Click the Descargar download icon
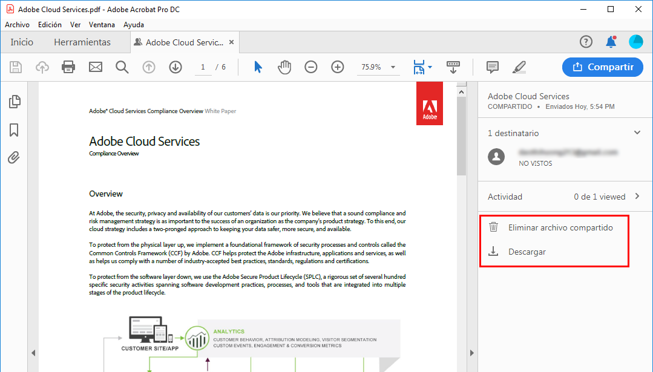The image size is (653, 372). [x=493, y=252]
